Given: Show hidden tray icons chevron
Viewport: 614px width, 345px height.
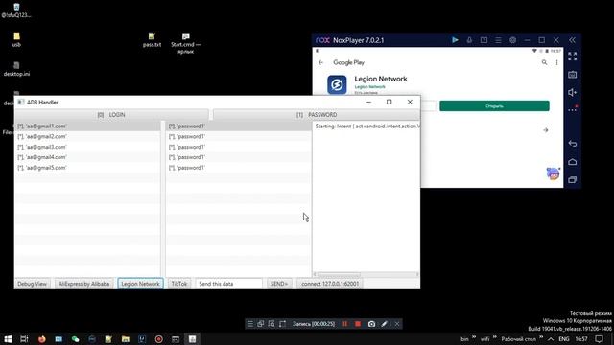Looking at the screenshot, I should (551, 338).
